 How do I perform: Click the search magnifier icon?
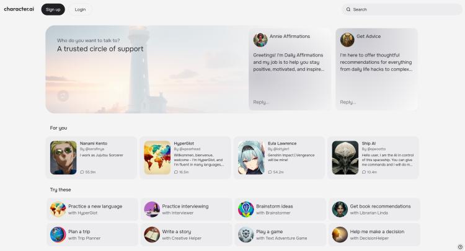[348, 9]
